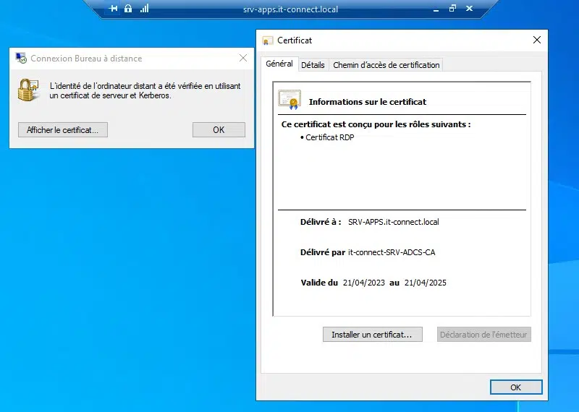Select SRV-APPS.it-connect.local issued-to value
The image size is (579, 412).
393,222
